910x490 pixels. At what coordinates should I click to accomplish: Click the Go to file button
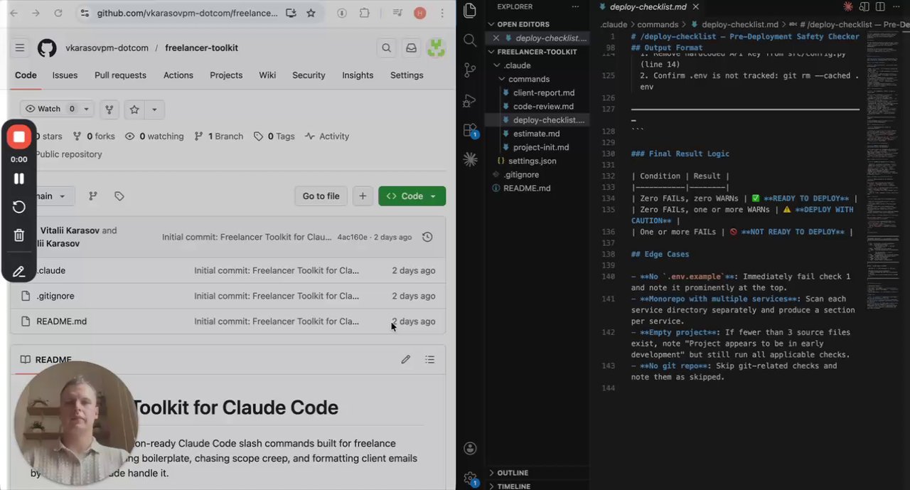pos(321,196)
